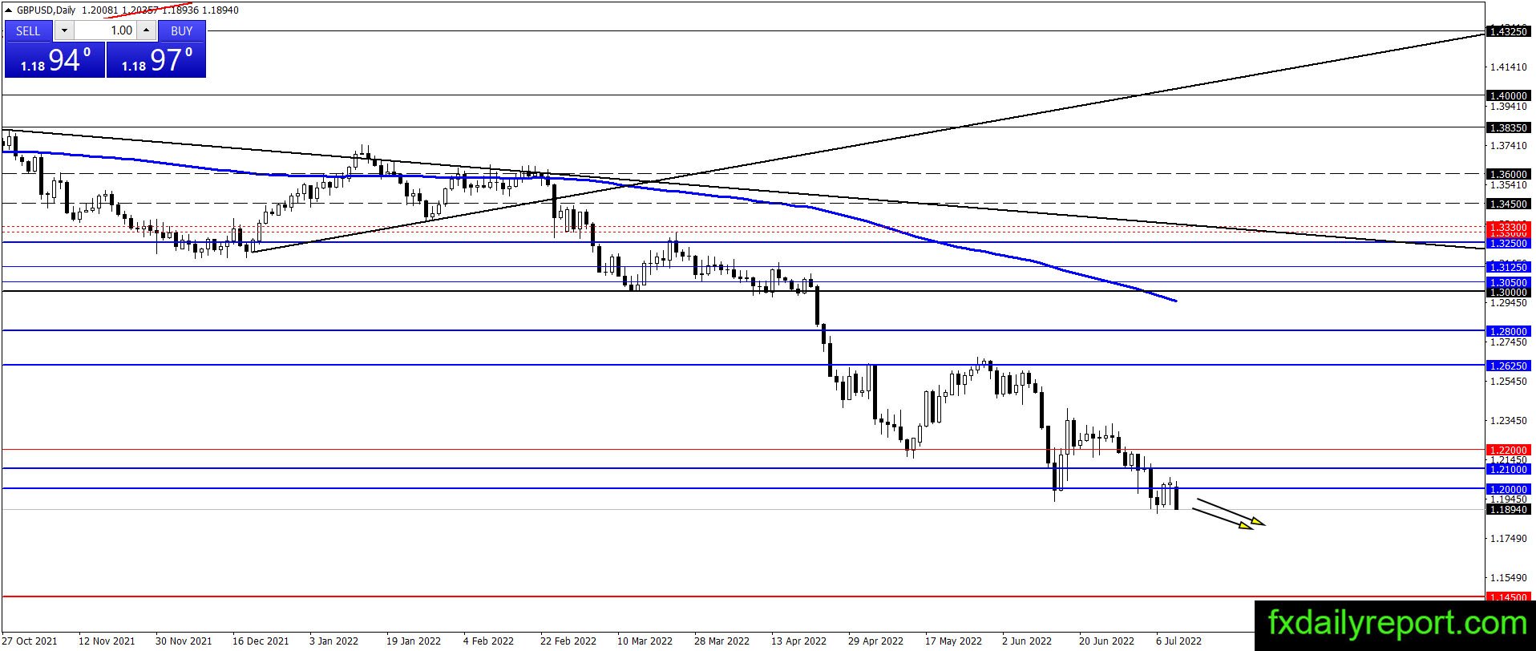The height and width of the screenshot is (651, 1536).
Task: Select the sell price 1.18 94 tile
Action: click(55, 59)
